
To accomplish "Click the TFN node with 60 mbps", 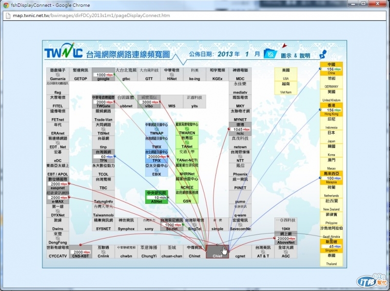I will 103,156.
